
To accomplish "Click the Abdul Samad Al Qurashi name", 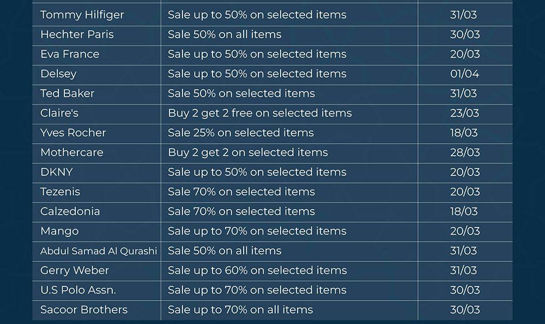I will point(98,250).
